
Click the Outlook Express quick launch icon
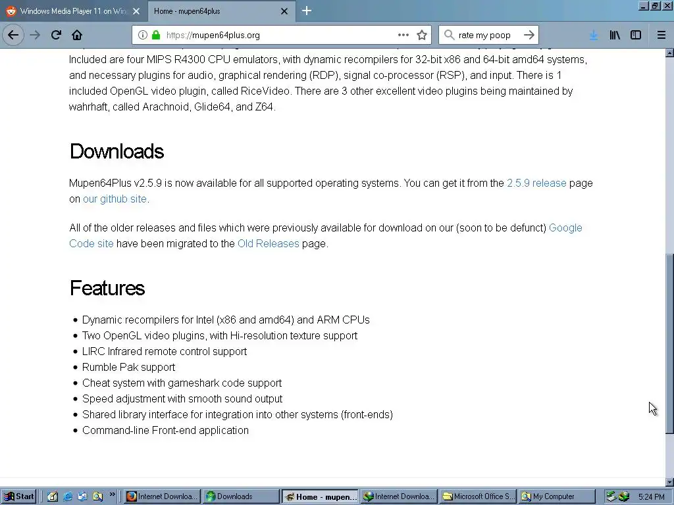coord(82,496)
